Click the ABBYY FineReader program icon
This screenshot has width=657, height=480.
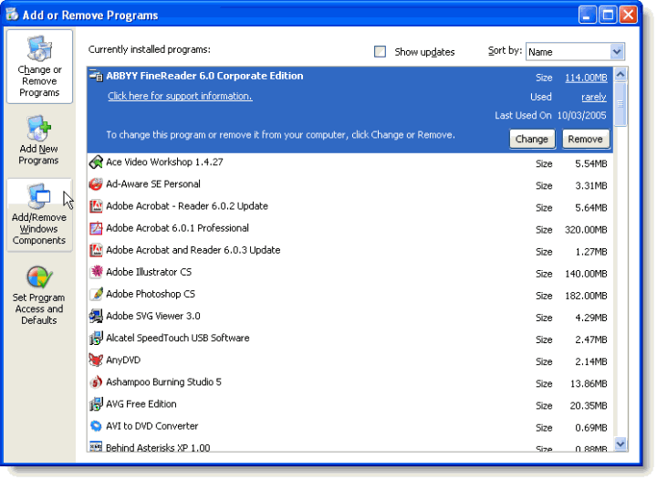[x=96, y=76]
